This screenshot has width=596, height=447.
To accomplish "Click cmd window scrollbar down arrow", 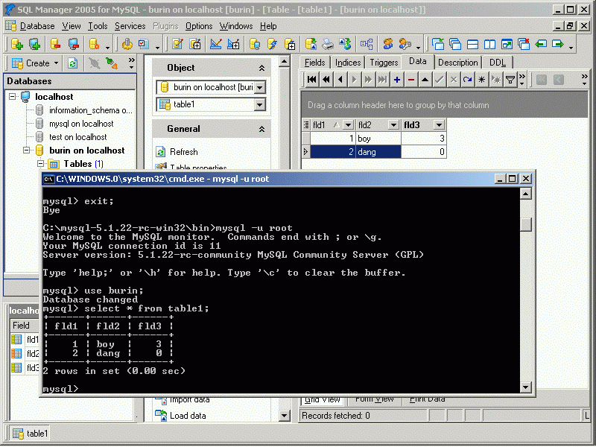I will [526, 387].
